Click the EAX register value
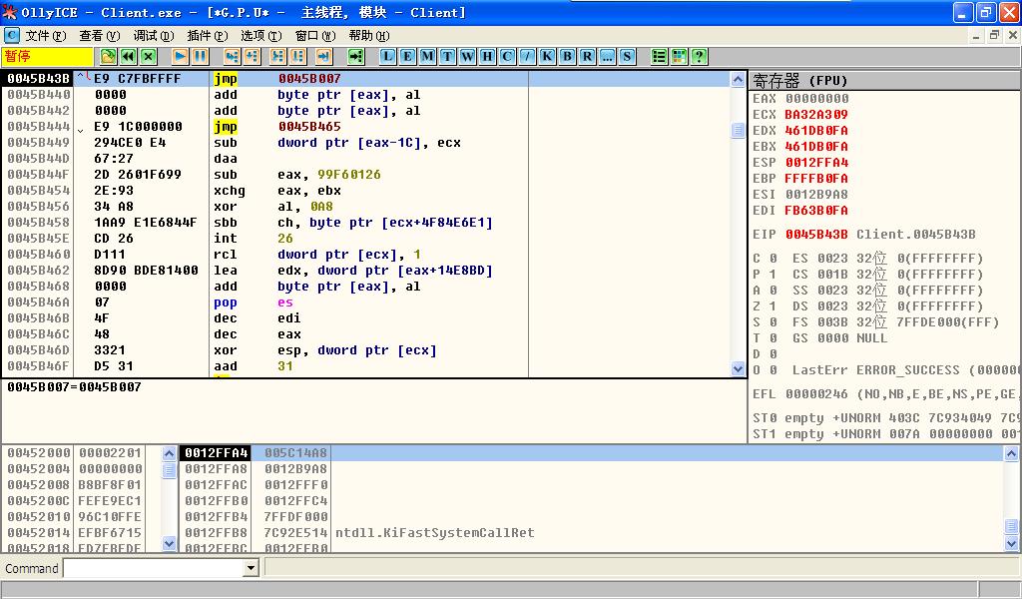Viewport: 1022px width, 599px height. [x=816, y=99]
